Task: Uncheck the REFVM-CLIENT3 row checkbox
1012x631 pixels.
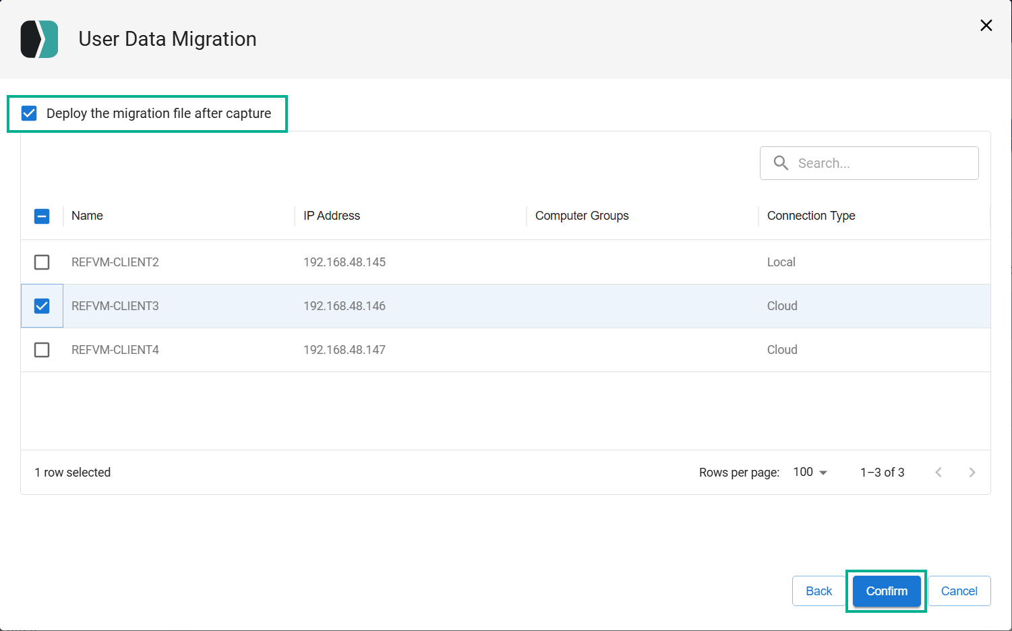Action: point(42,306)
